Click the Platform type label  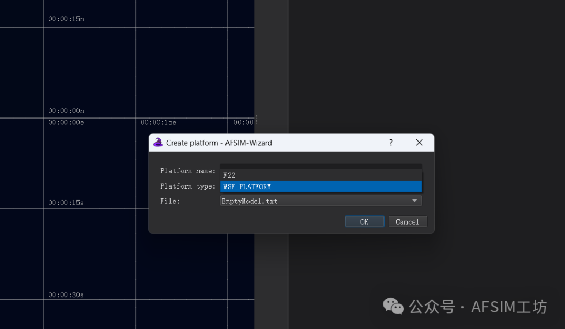click(x=188, y=186)
